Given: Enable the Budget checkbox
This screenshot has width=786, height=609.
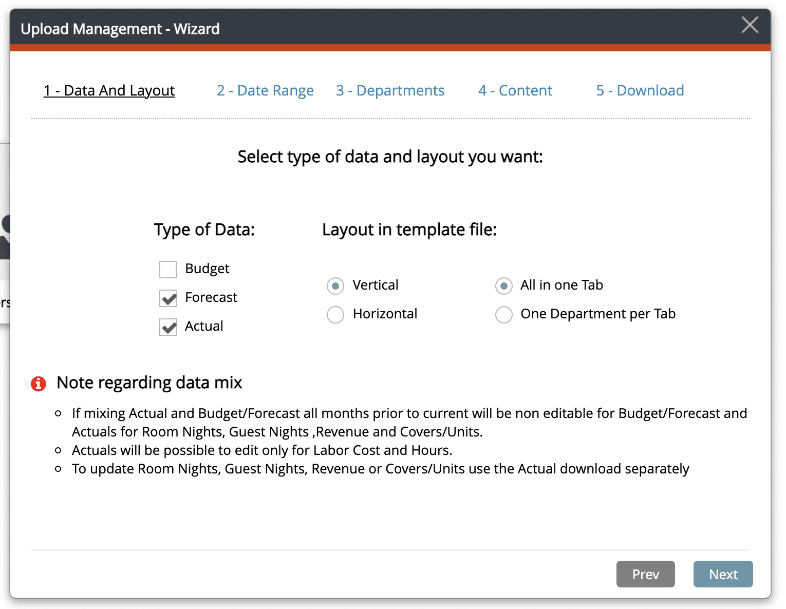Looking at the screenshot, I should point(168,269).
